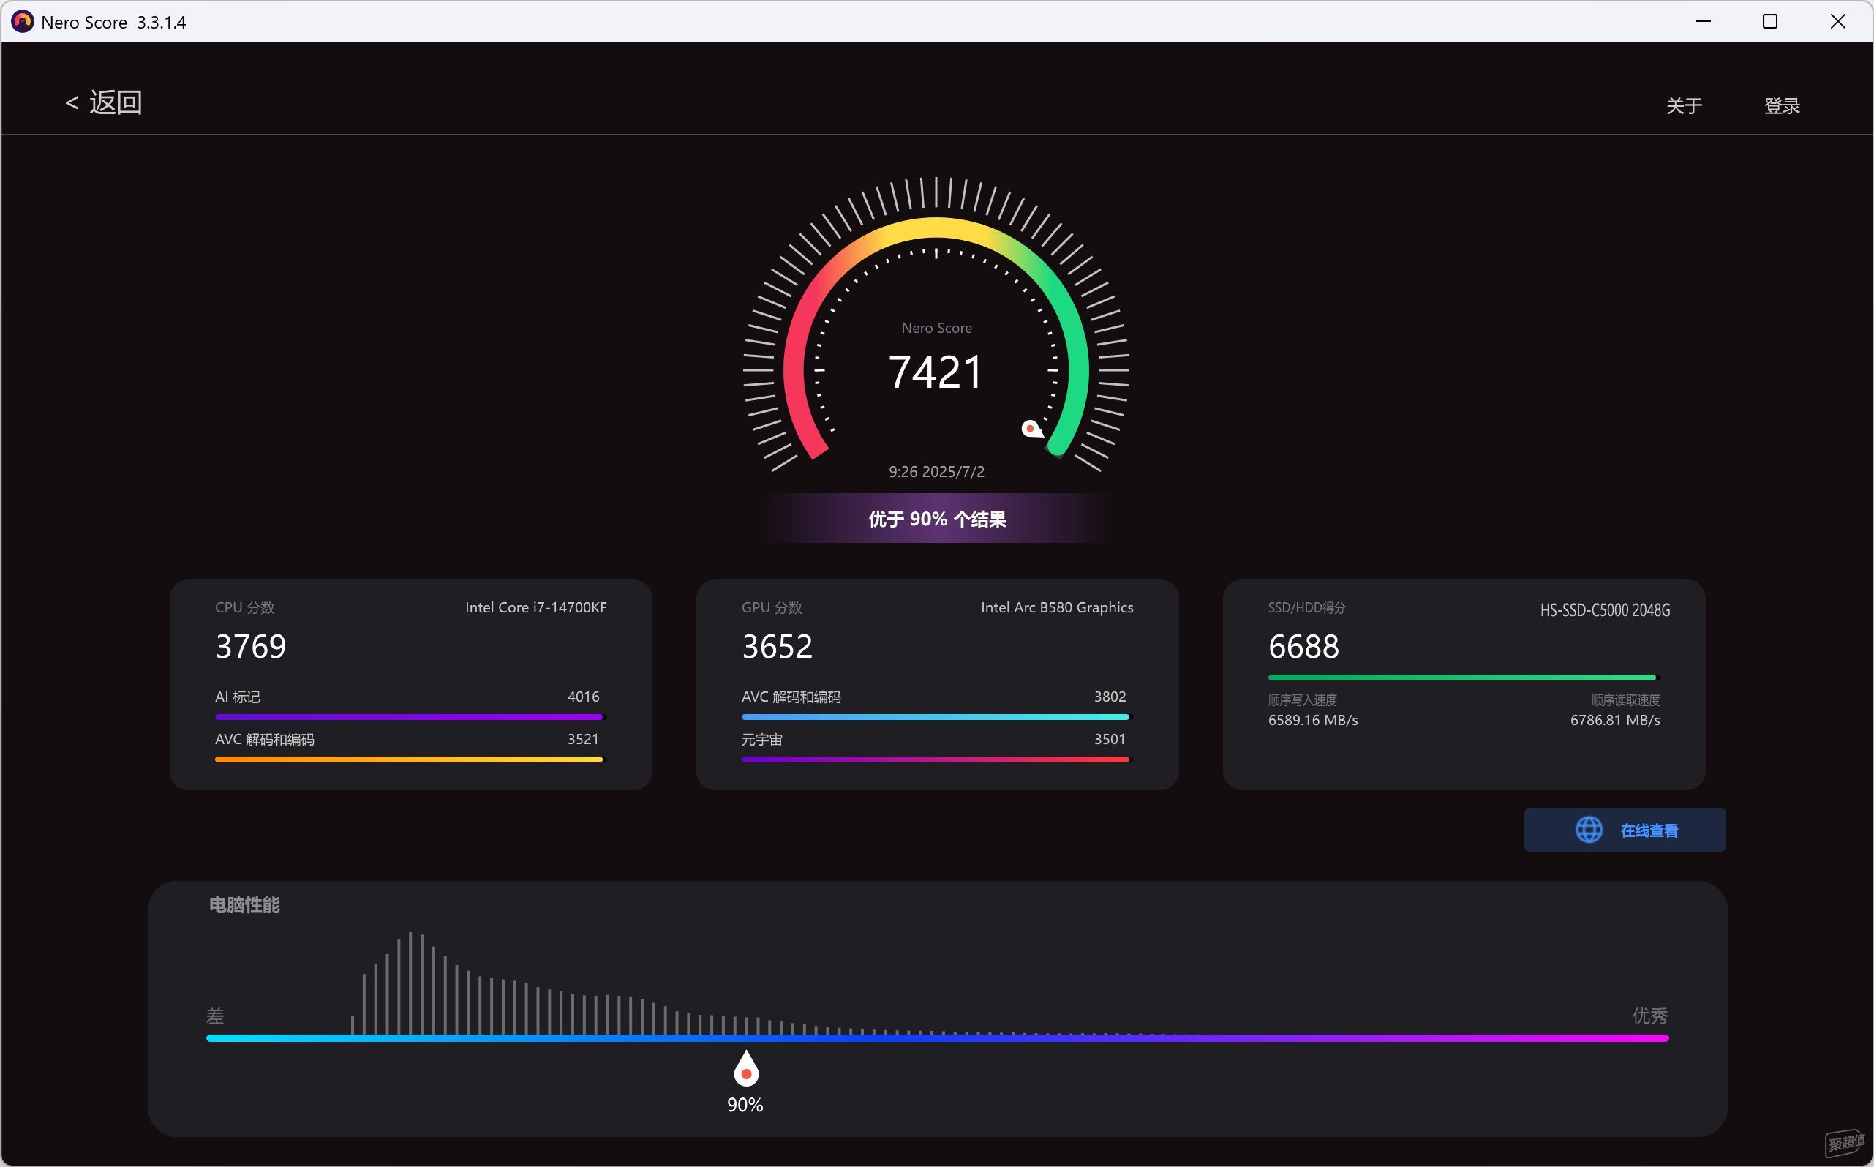Click the AI 标记 purple progress bar
1874x1167 pixels.
410,717
